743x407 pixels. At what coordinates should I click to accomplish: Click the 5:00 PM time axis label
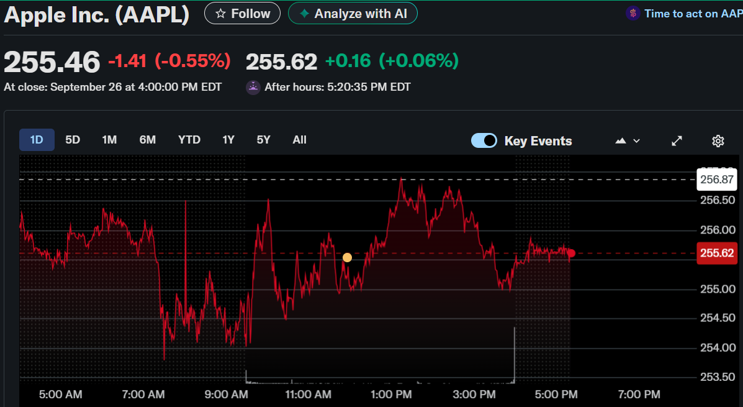tap(556, 395)
